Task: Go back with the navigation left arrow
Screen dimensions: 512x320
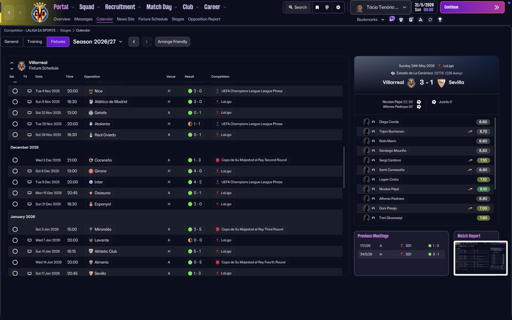Action: coord(9,13)
